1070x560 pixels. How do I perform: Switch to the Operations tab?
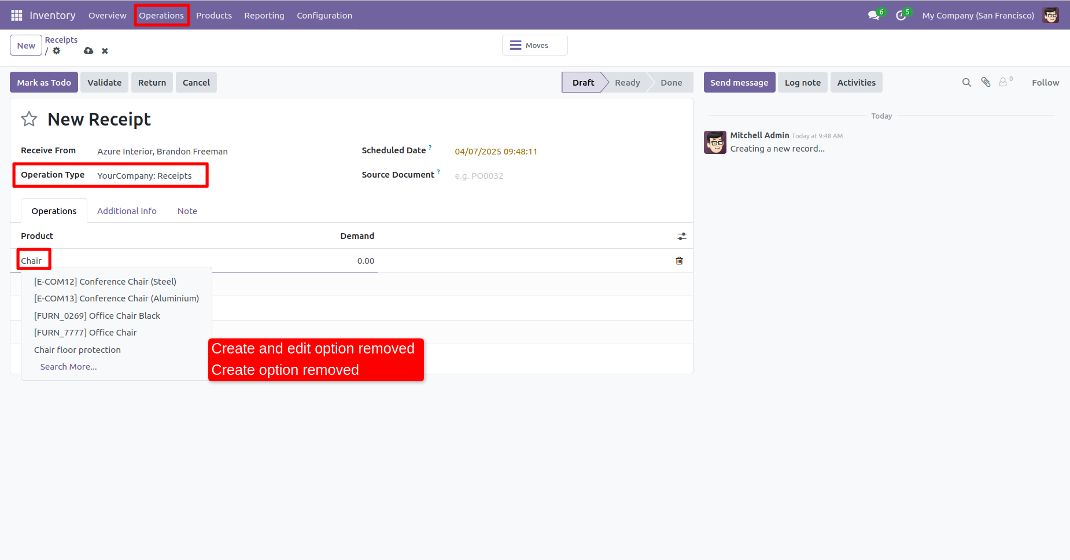54,211
